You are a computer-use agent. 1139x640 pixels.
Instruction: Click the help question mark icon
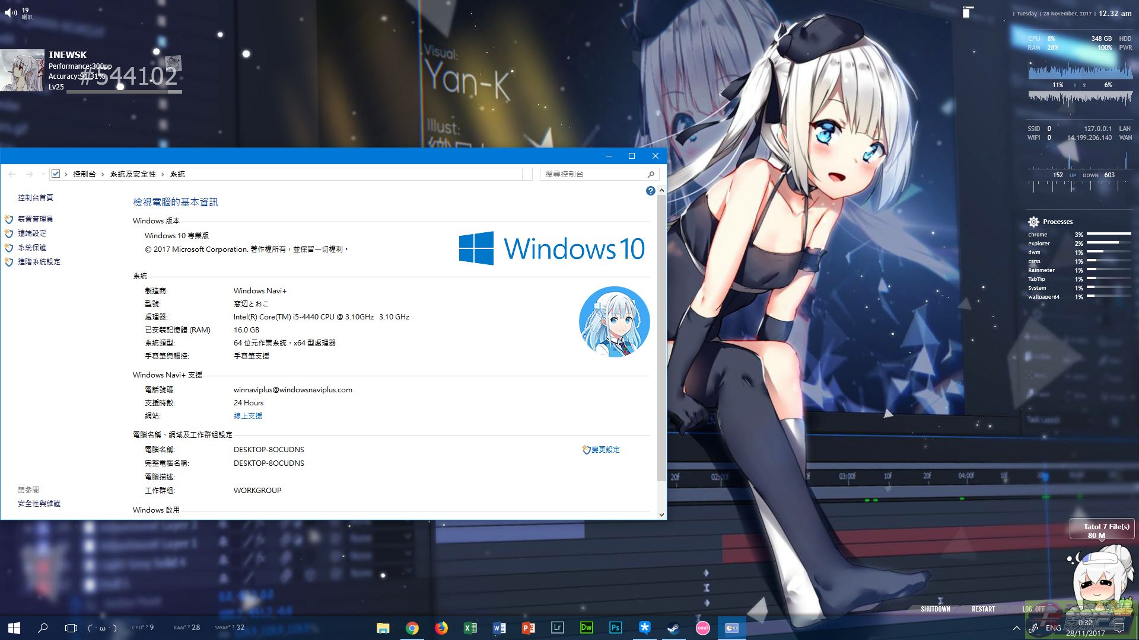pos(650,191)
